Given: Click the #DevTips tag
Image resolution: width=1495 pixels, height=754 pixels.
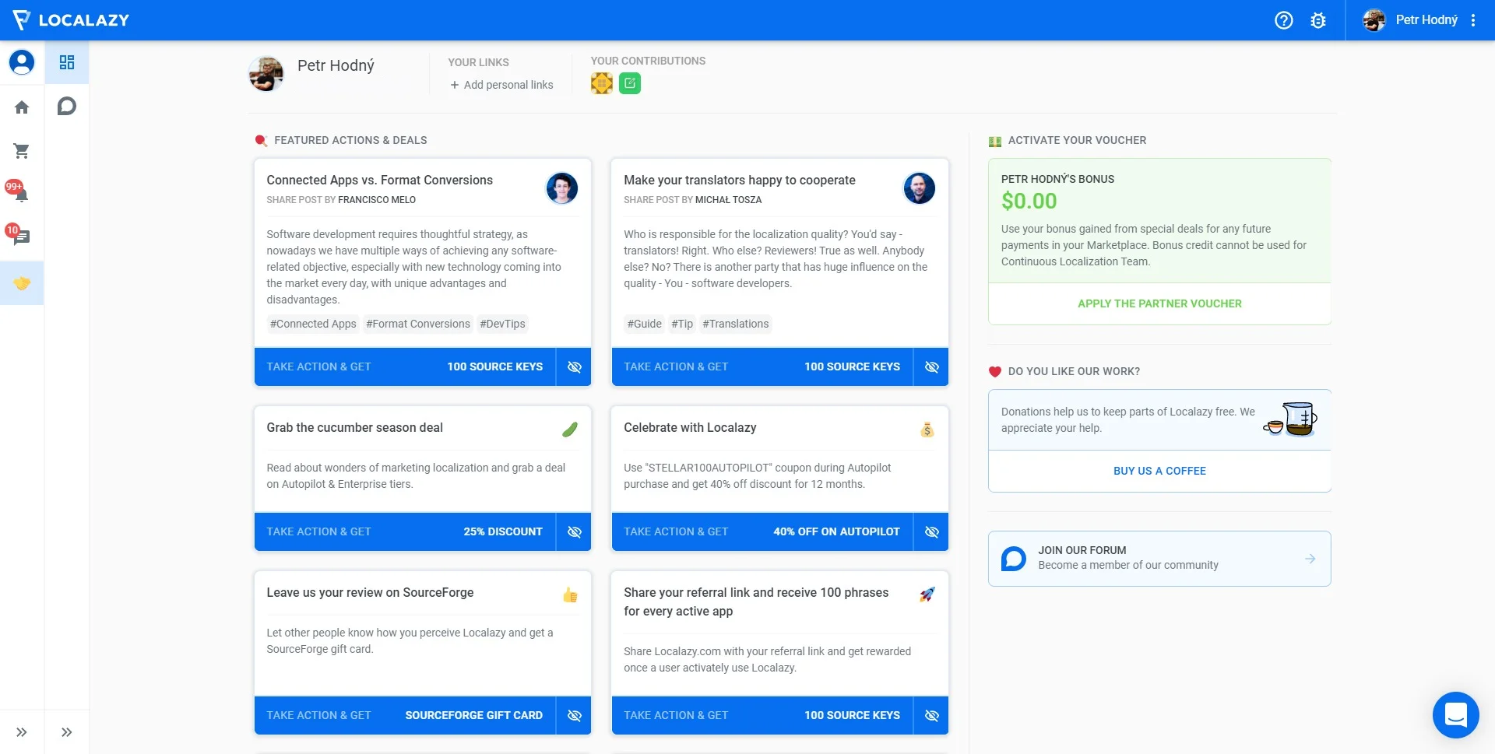Looking at the screenshot, I should [502, 324].
